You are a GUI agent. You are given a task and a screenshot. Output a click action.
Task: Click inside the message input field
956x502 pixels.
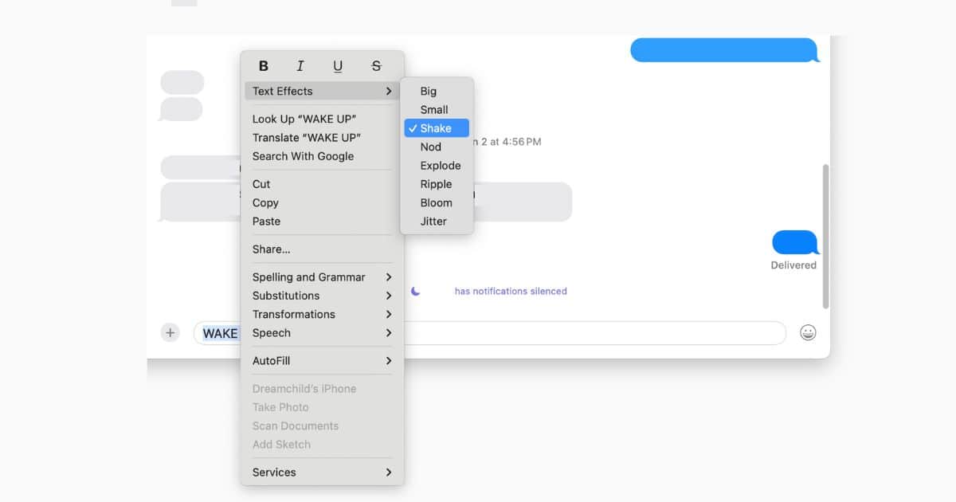pos(590,333)
